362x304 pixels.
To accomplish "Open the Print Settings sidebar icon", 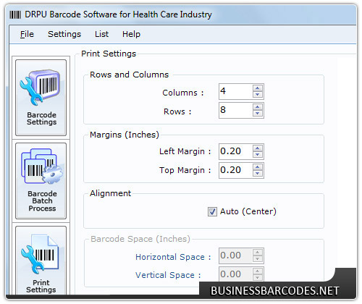I will pos(41,261).
